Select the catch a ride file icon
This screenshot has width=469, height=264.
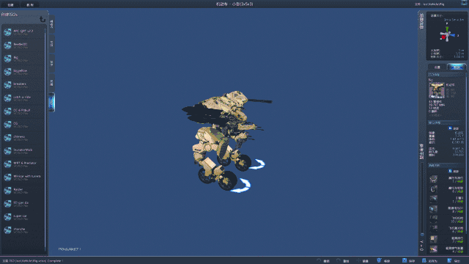click(7, 98)
